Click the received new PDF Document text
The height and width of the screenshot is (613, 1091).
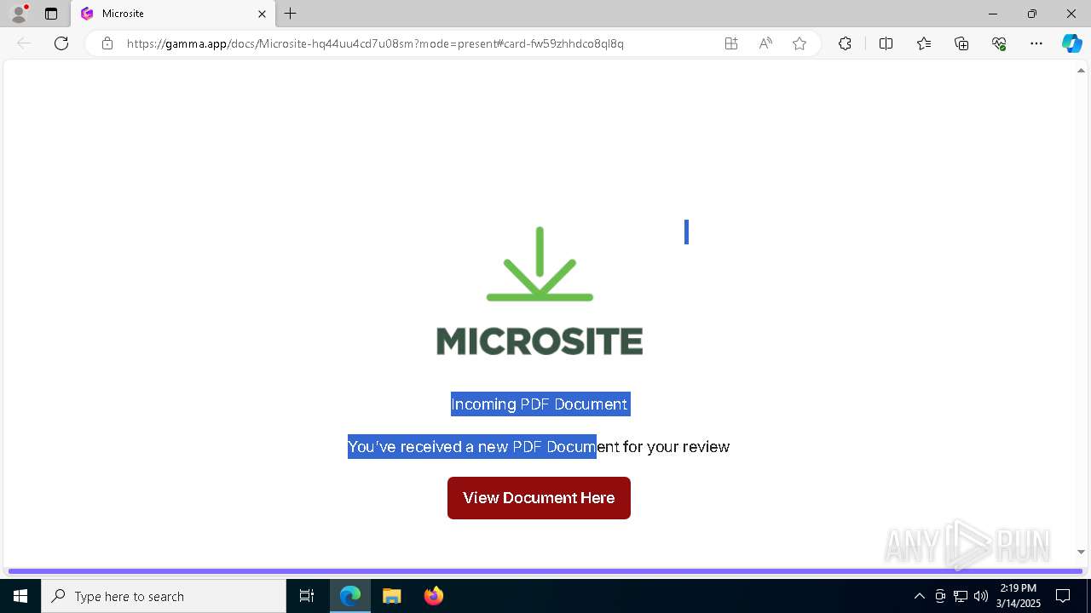[x=539, y=447]
